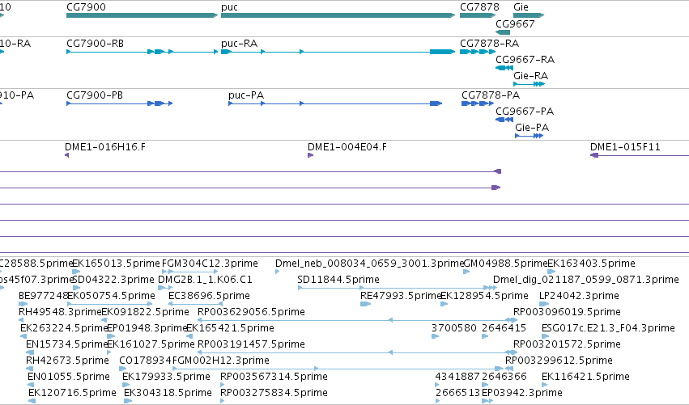Viewport: 689px width, 405px height.
Task: Click the 3700580 feature label
Action: click(454, 328)
